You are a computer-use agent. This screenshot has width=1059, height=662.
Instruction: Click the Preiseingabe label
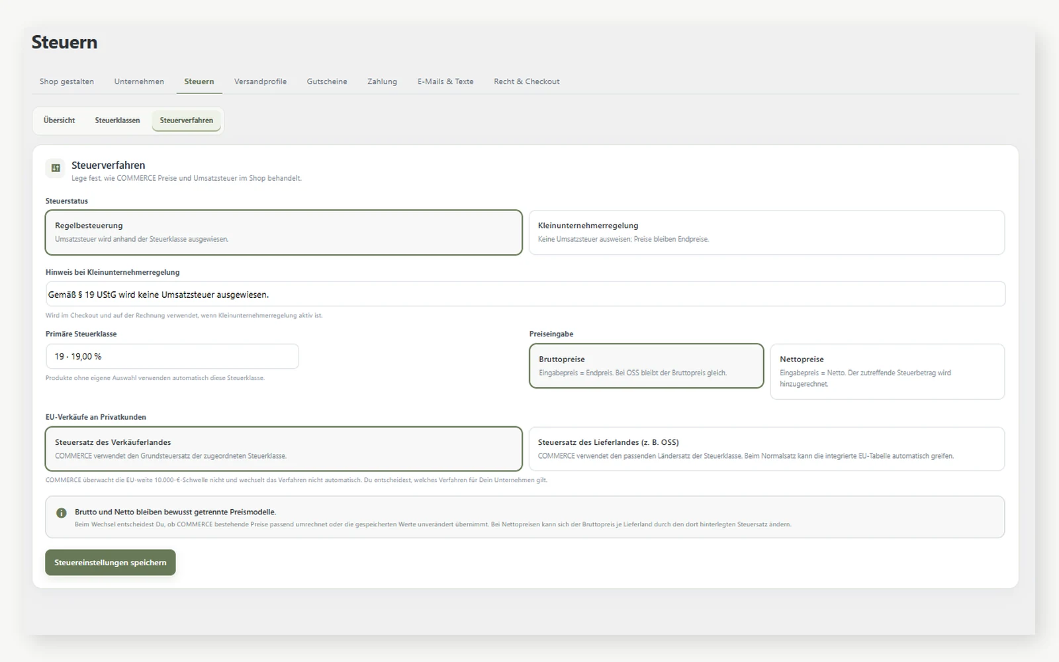click(551, 334)
